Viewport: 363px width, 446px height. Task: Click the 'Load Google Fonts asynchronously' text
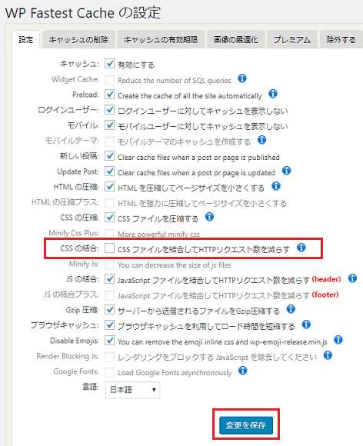point(175,373)
